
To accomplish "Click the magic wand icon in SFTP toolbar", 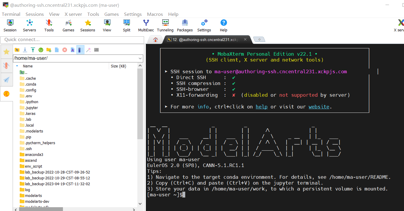I will [88, 50].
